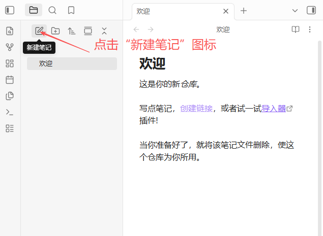Click the list-style ribbon icon at bottom
This screenshot has width=323, height=236.
coord(10,128)
